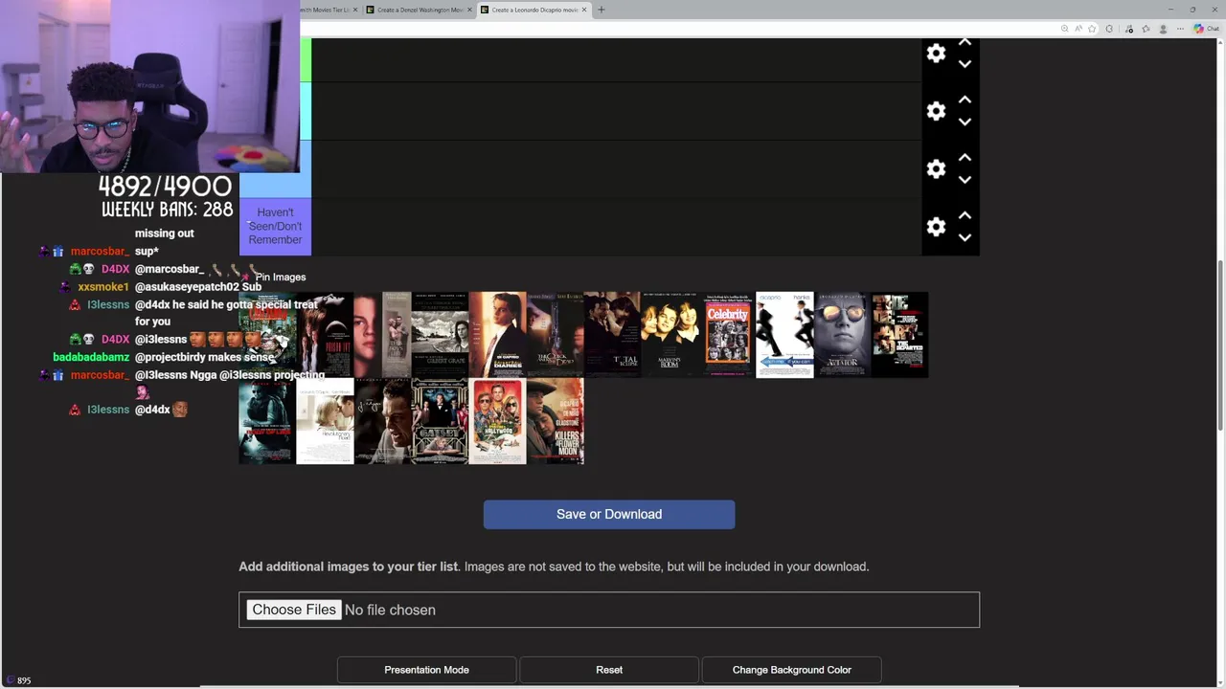1226x689 pixels.
Task: Move the dark-blue tier row up
Action: click(x=965, y=158)
